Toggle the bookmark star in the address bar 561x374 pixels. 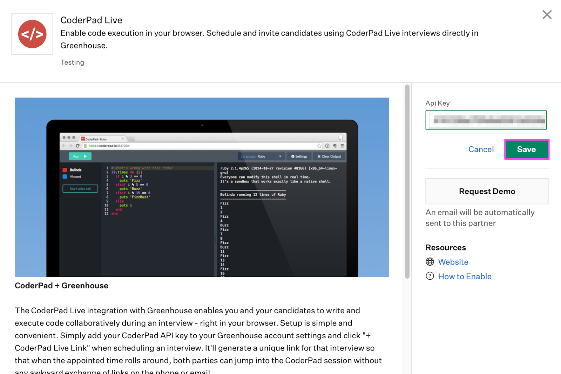point(319,146)
